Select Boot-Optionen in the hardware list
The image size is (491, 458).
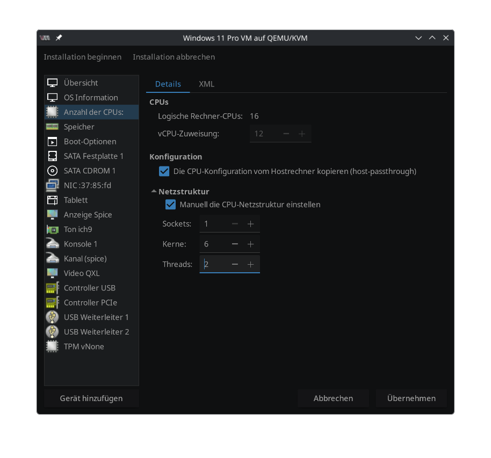point(91,142)
